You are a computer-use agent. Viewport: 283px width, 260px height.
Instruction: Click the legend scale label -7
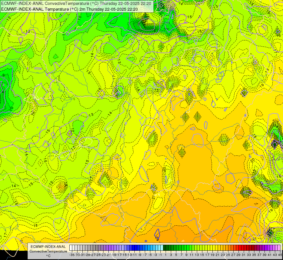pyautogui.click(x=145, y=255)
